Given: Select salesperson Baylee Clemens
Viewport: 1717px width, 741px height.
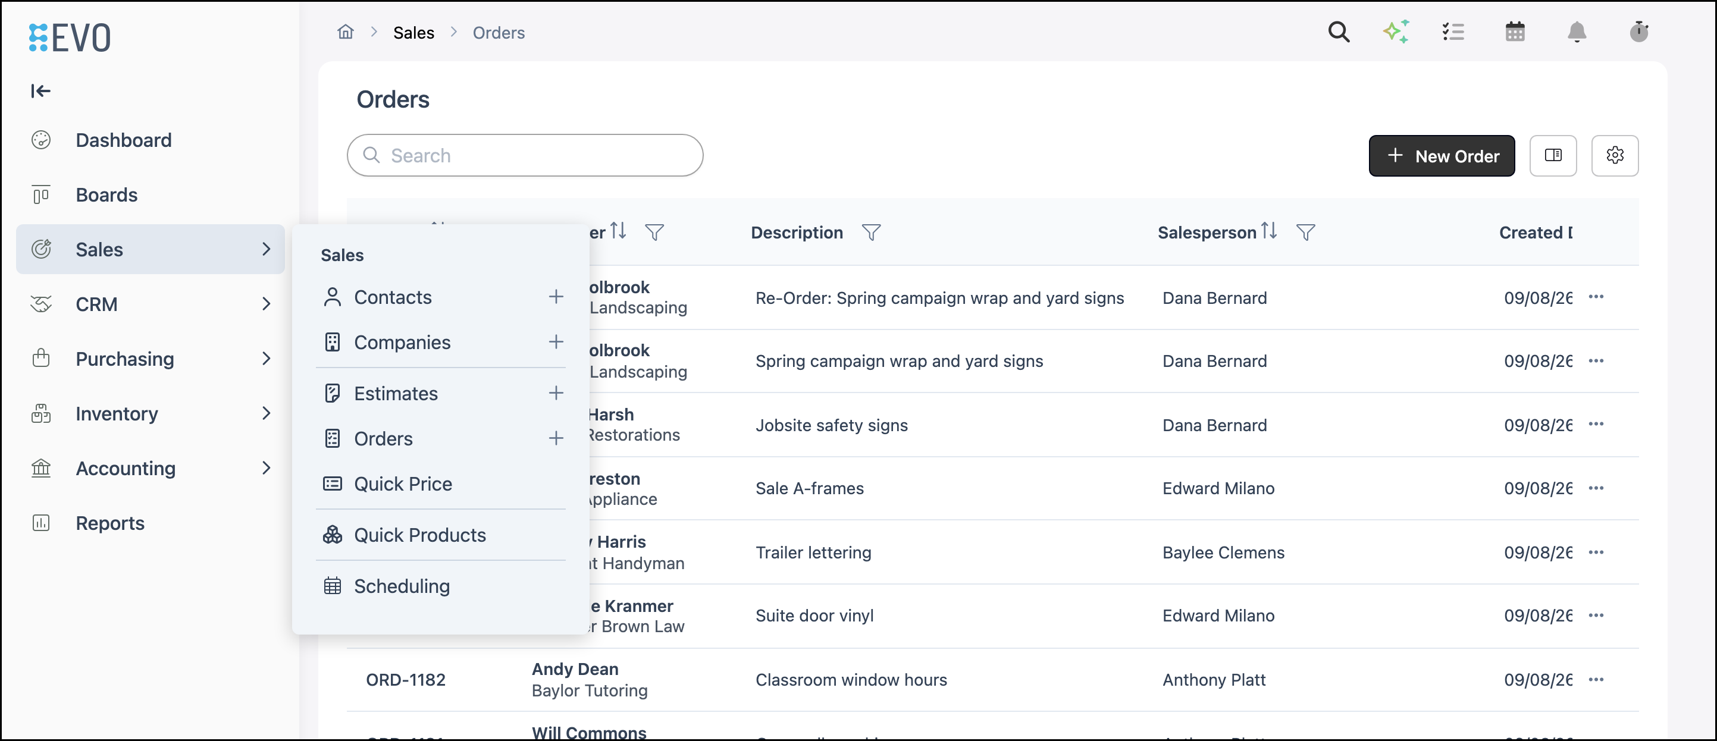Looking at the screenshot, I should [1223, 552].
